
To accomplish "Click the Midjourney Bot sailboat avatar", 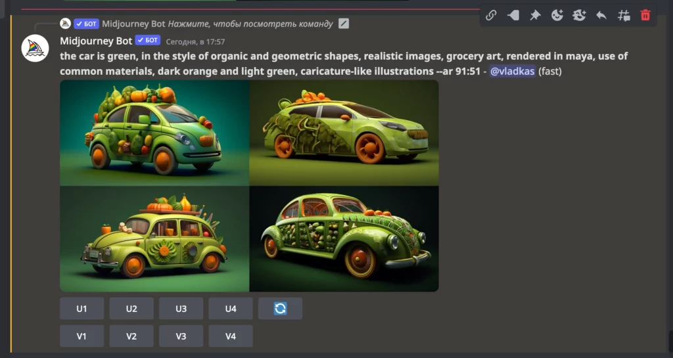I will 35,49.
